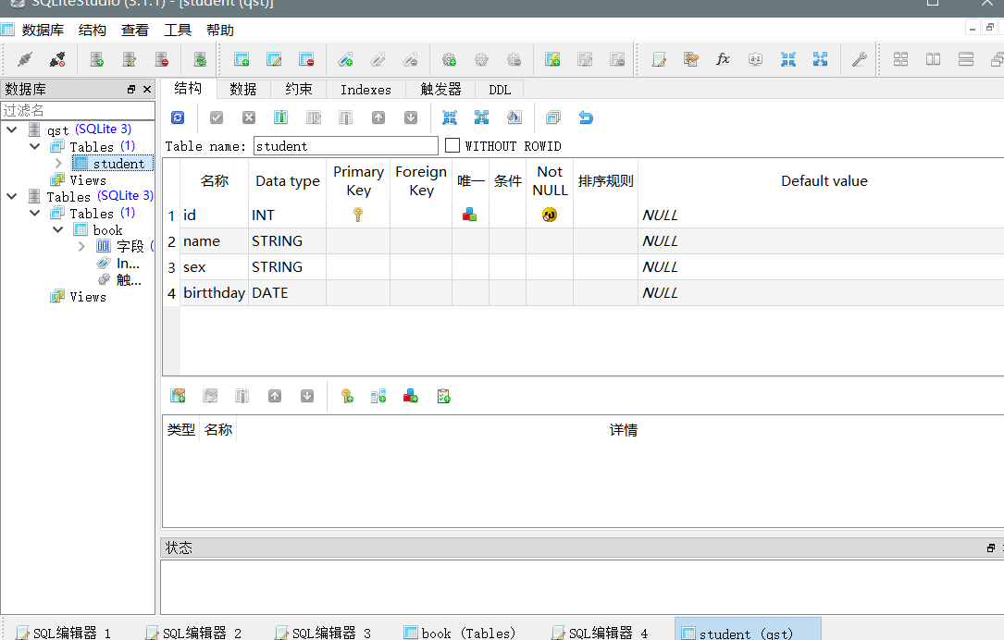Screen dimensions: 1004x640
Task: Open the SQL functions editor fx icon
Action: click(723, 59)
